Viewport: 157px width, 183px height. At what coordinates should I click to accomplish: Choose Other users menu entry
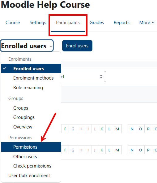coord(31,157)
